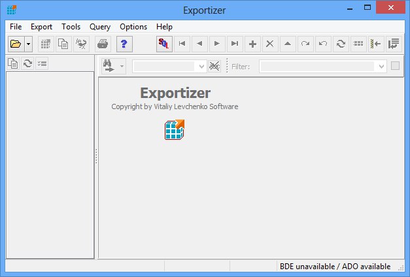Go to the previous record

(x=200, y=44)
